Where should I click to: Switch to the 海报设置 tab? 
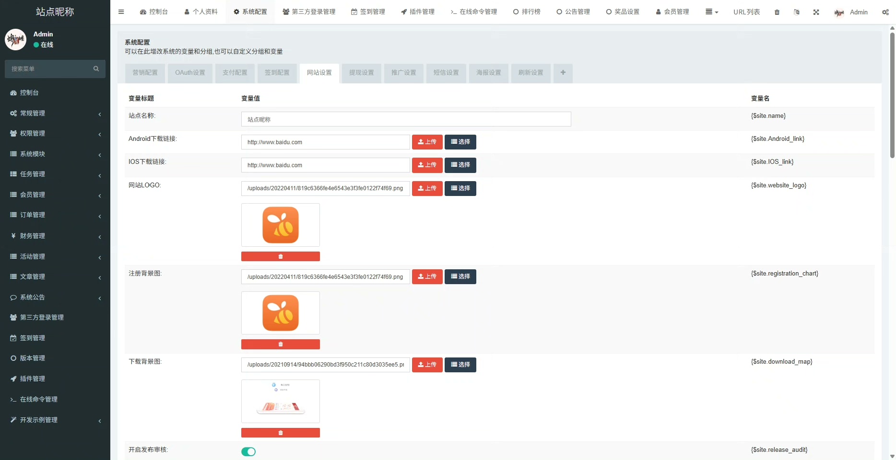489,73
